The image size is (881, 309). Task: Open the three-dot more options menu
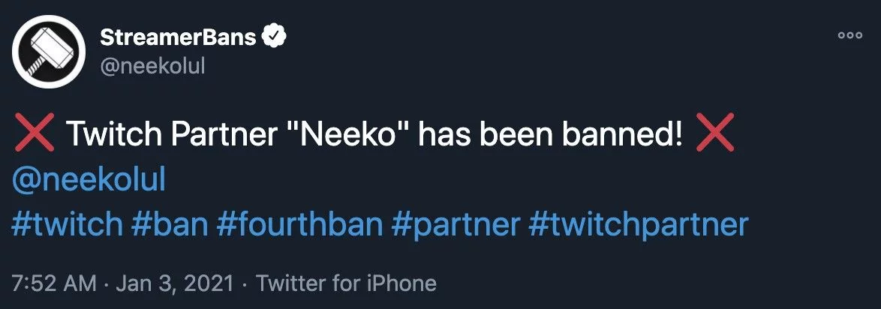click(x=849, y=34)
